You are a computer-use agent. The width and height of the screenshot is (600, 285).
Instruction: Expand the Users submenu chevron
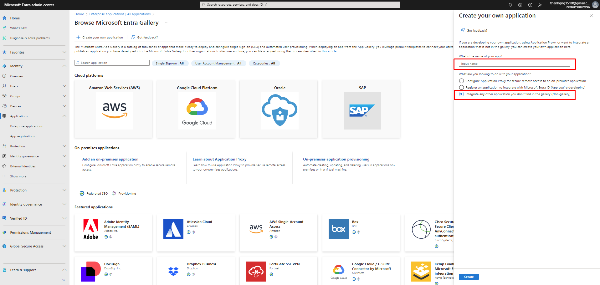tap(64, 86)
